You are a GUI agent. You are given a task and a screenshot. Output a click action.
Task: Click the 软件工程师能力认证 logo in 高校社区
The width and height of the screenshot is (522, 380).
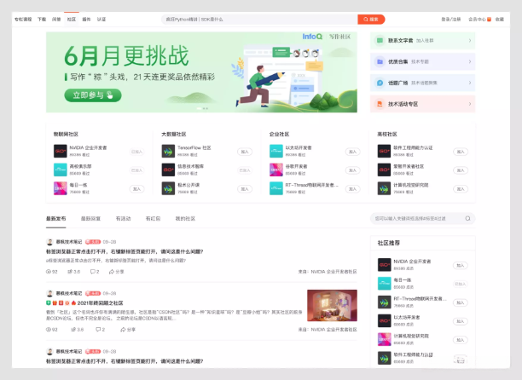pyautogui.click(x=384, y=151)
